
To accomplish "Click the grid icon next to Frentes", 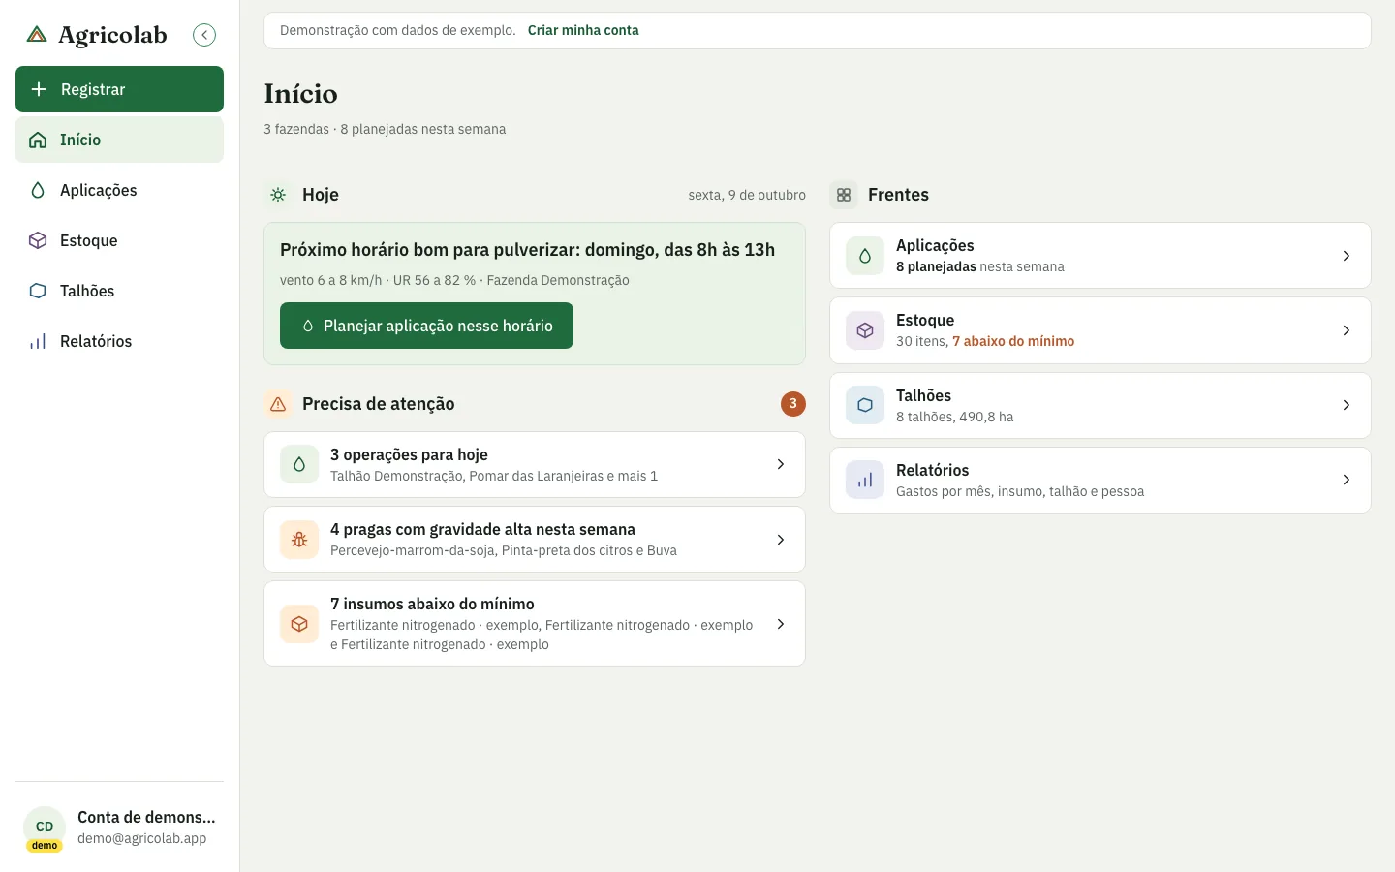I will click(844, 195).
